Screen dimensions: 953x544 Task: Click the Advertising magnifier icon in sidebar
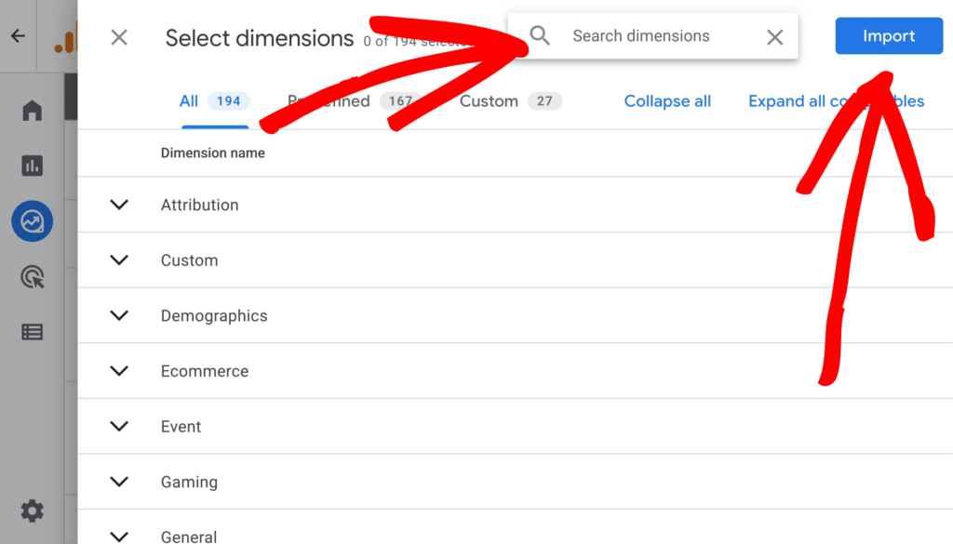pyautogui.click(x=32, y=276)
